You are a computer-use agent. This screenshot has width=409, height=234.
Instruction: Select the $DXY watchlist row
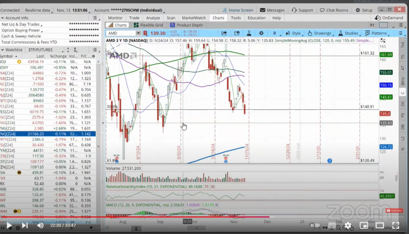[48, 67]
